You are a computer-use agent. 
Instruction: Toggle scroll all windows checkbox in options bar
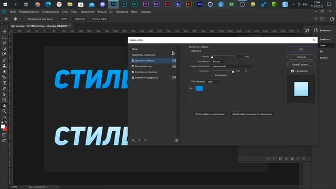click(x=25, y=19)
